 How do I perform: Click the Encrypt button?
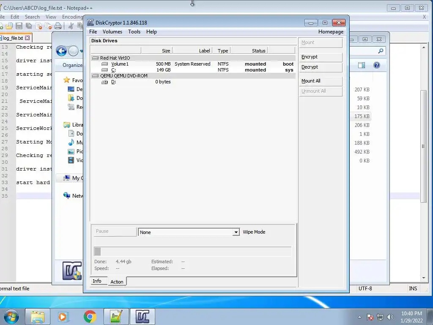pos(321,57)
